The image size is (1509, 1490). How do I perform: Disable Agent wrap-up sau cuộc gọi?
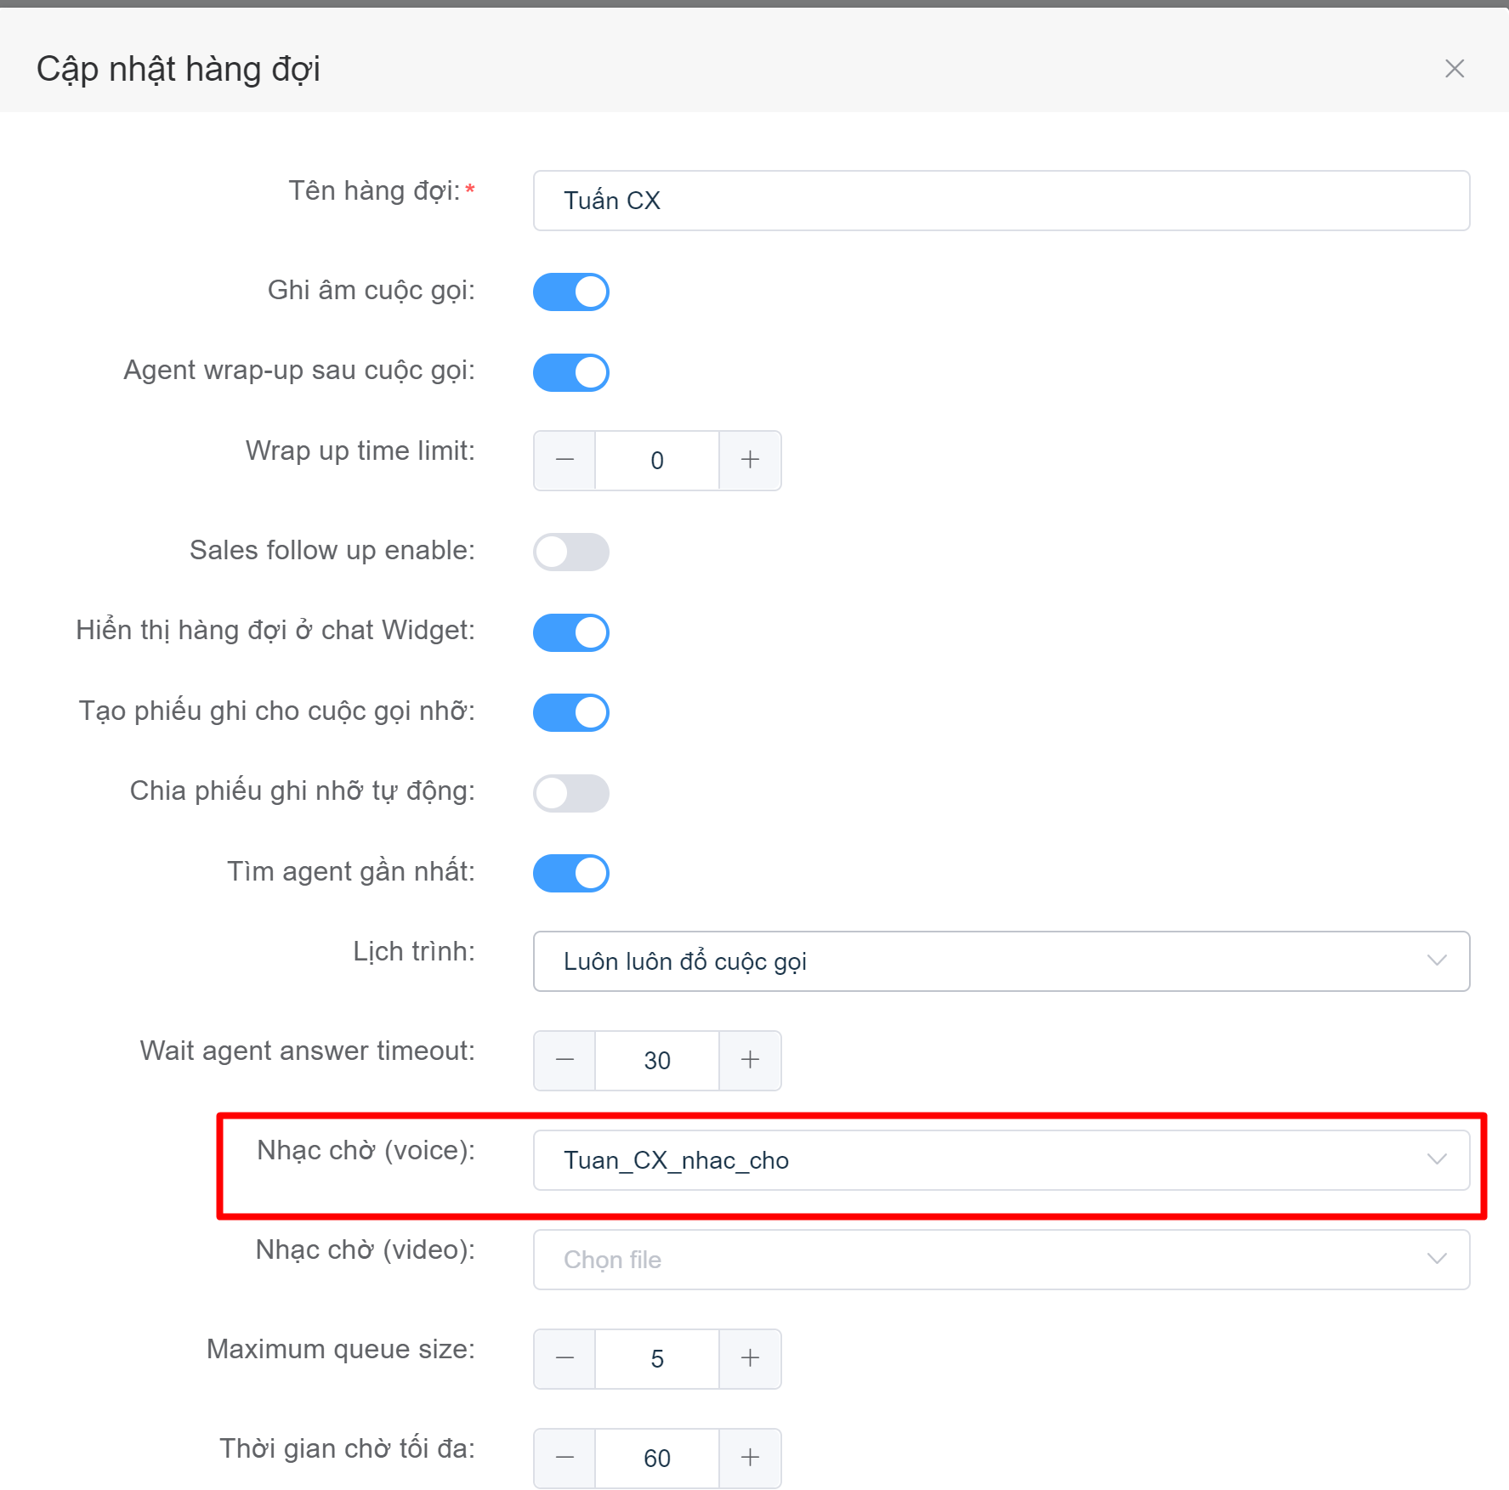click(571, 372)
